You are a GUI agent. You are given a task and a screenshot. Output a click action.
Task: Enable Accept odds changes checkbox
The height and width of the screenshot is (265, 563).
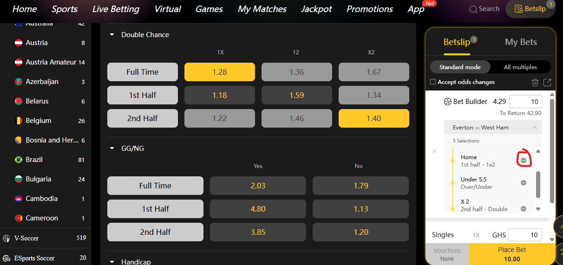coord(433,82)
